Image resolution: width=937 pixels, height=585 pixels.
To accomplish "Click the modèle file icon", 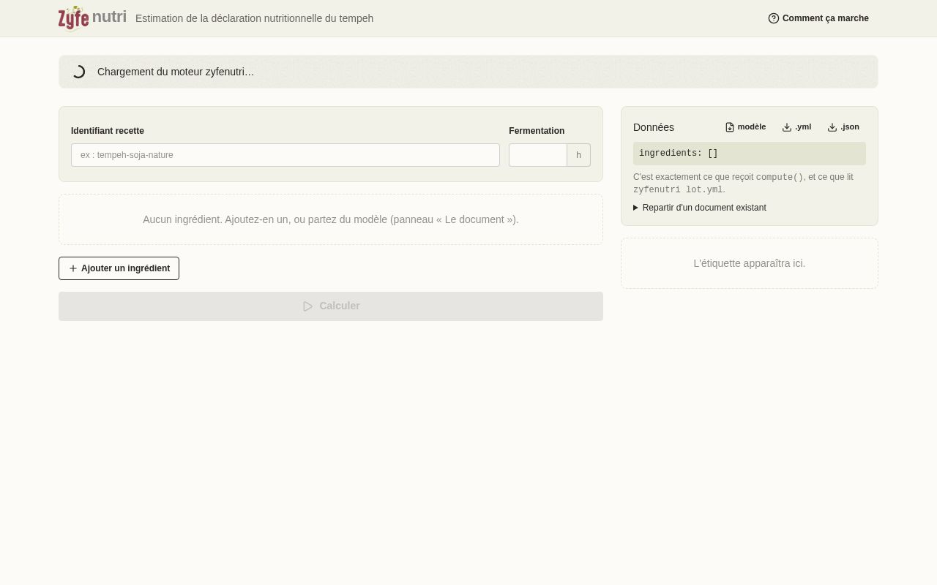I will pyautogui.click(x=730, y=127).
